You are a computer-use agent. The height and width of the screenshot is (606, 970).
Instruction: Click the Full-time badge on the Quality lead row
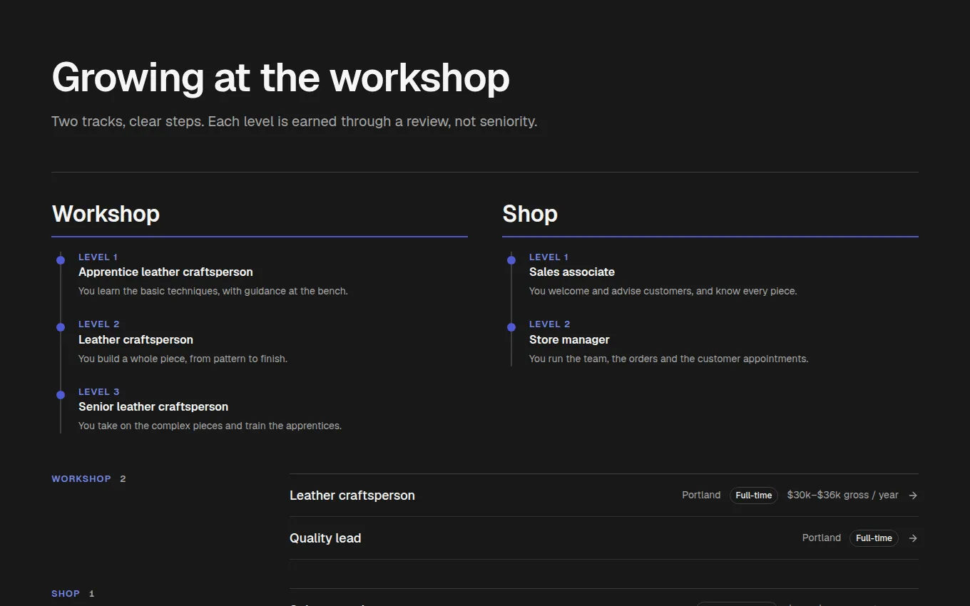874,538
